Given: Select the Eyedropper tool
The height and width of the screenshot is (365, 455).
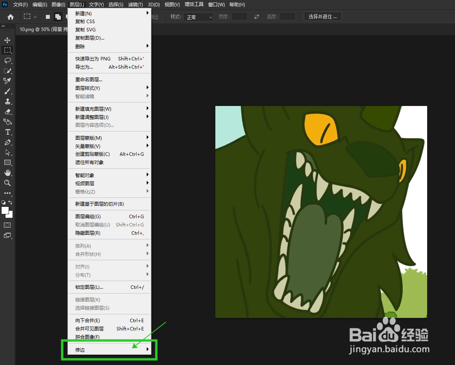Looking at the screenshot, I should click(7, 81).
